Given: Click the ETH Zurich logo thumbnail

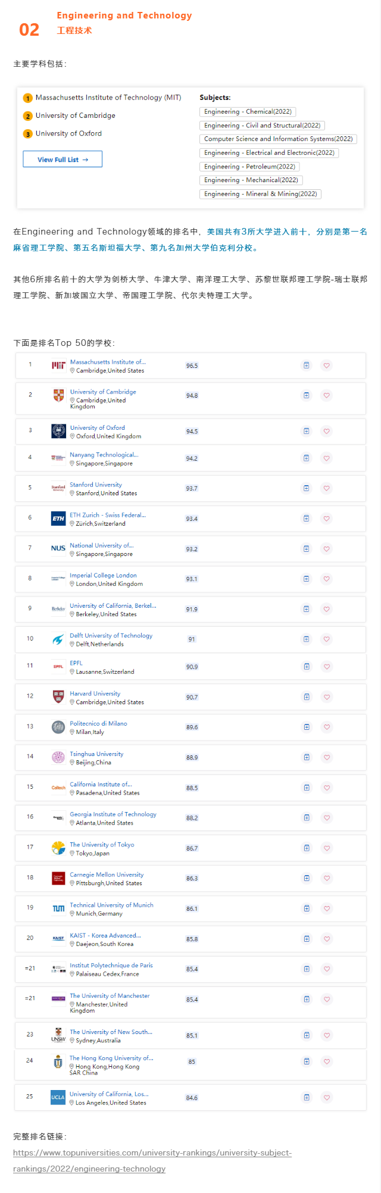Looking at the screenshot, I should click(58, 519).
